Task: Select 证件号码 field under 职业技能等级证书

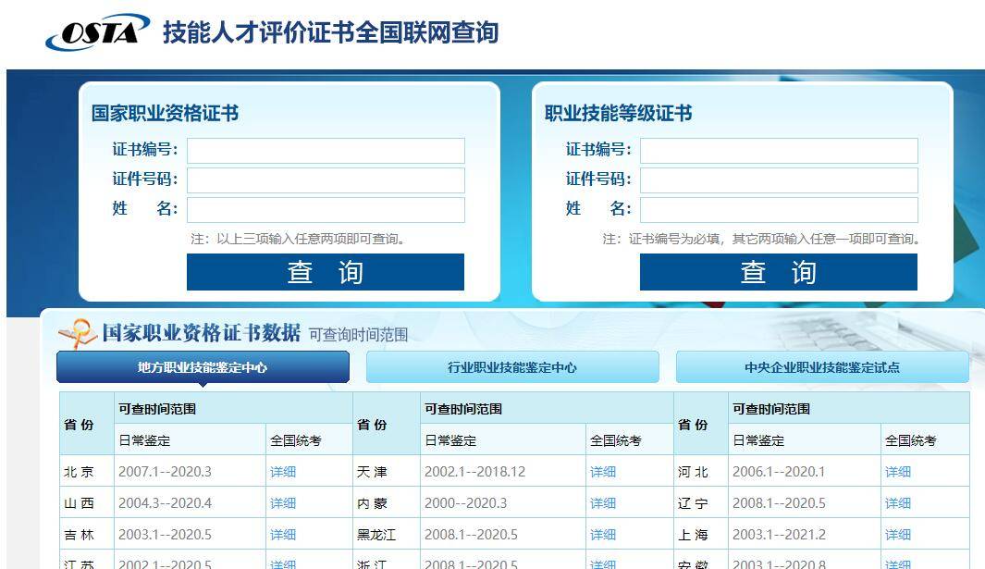Action: (x=779, y=180)
